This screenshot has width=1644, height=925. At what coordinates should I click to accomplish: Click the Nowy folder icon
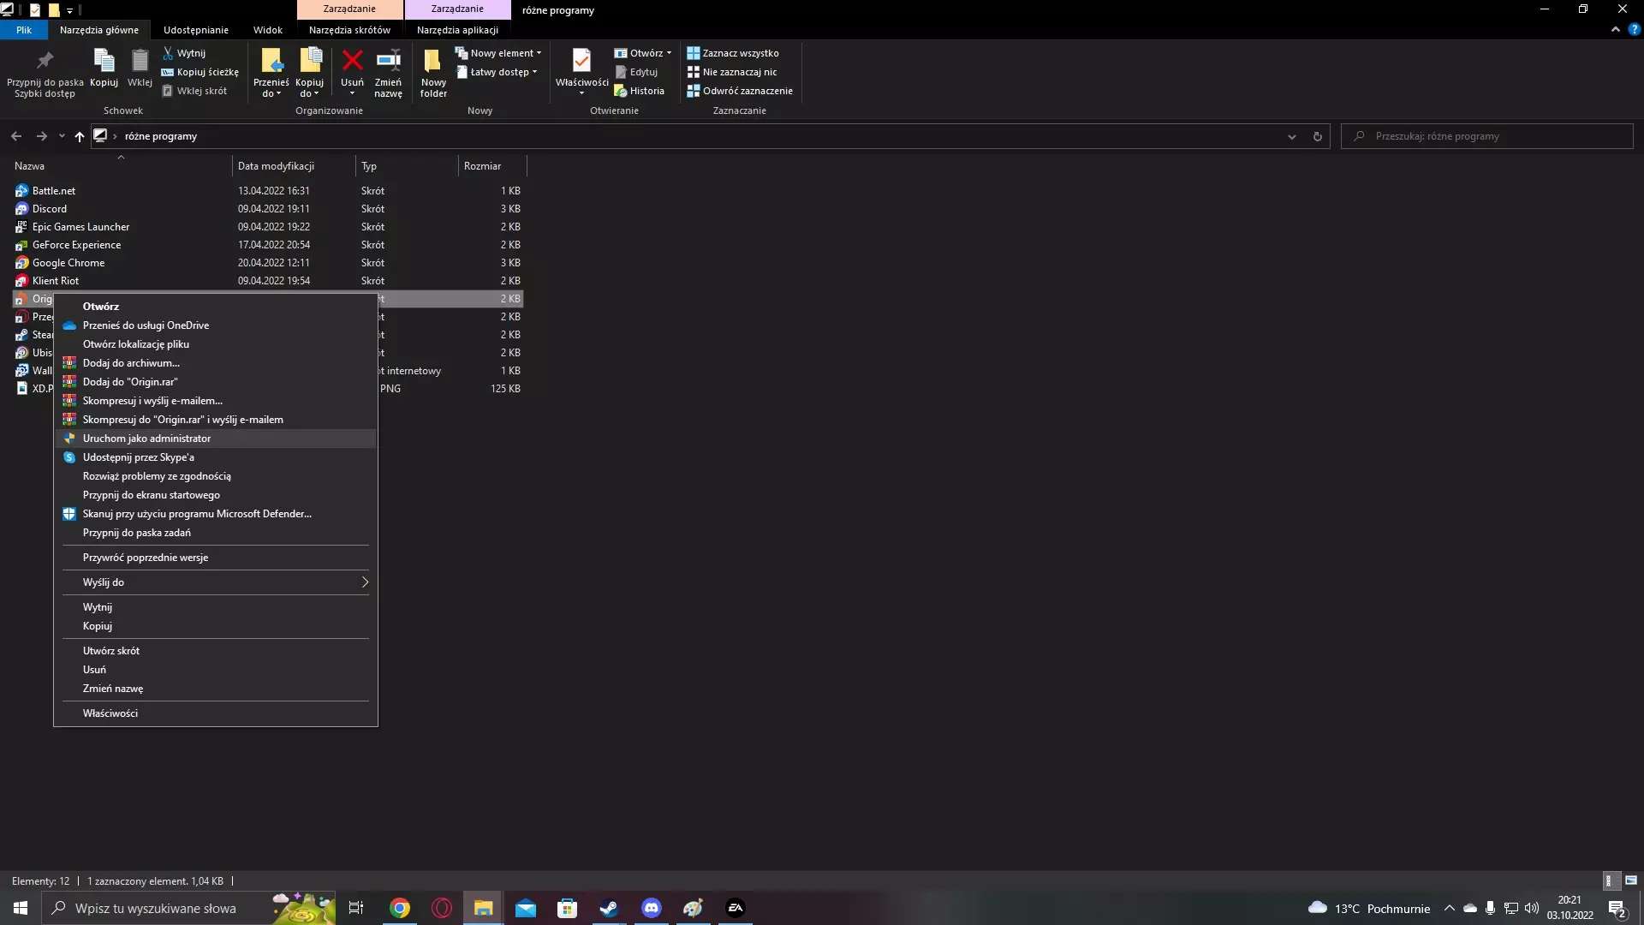(x=433, y=62)
